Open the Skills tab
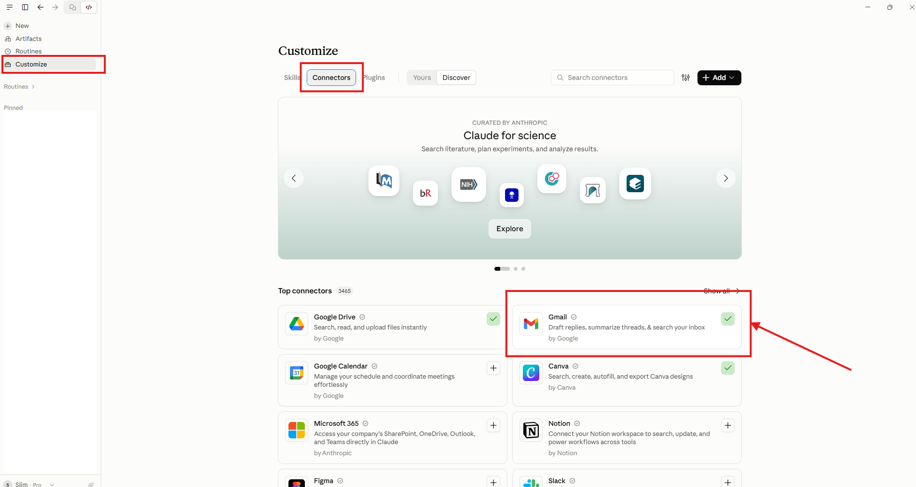916x487 pixels. click(x=292, y=78)
